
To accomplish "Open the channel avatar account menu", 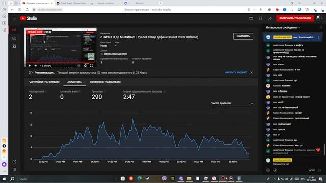I will click(x=319, y=18).
